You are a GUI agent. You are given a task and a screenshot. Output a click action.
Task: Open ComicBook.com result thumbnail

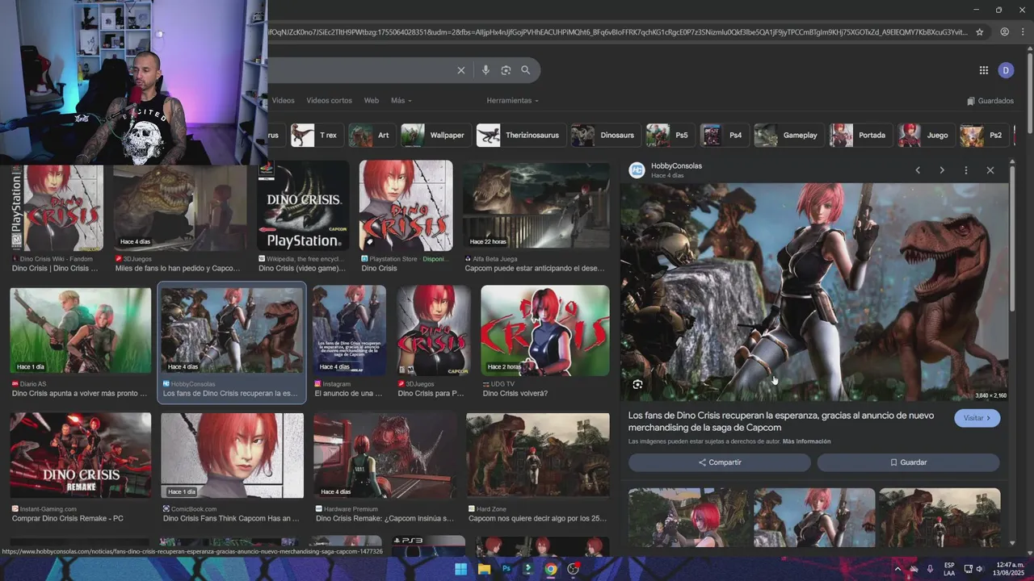pos(233,455)
